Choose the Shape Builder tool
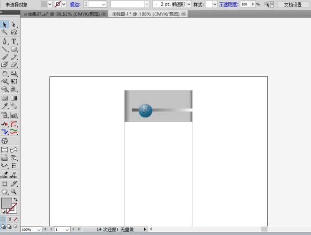 click(5, 89)
